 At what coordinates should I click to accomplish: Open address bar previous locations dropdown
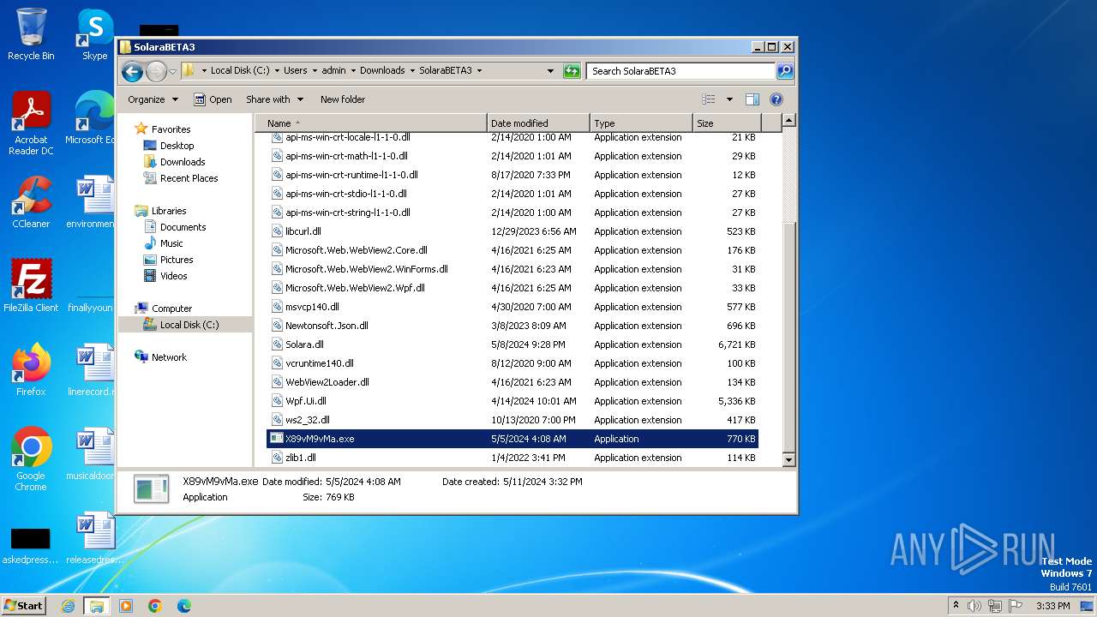[x=550, y=71]
